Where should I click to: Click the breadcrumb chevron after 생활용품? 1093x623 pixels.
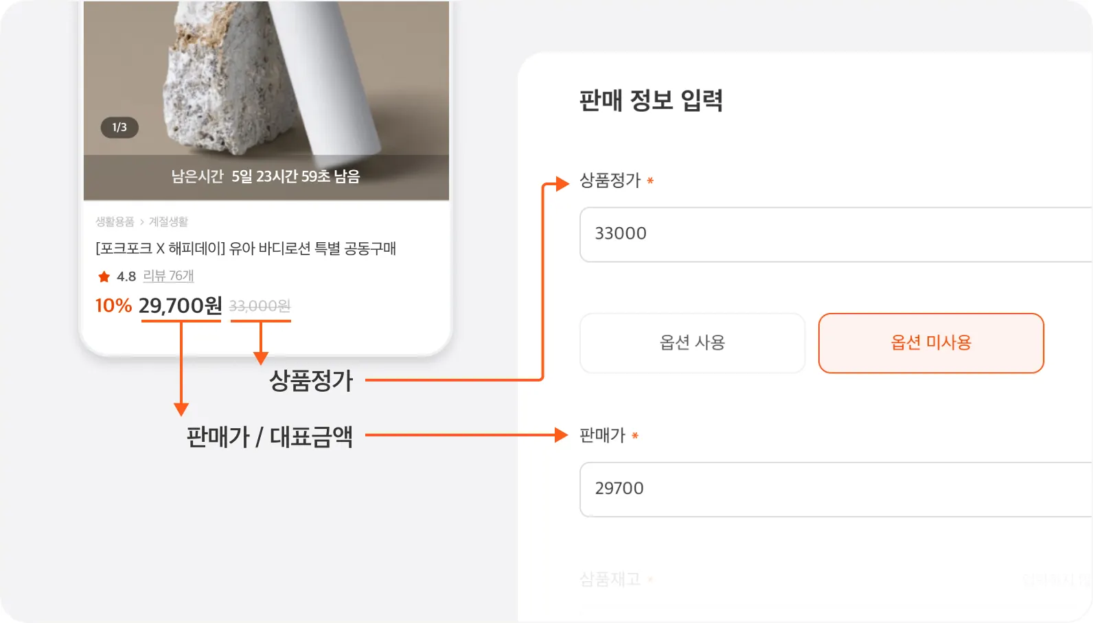pos(142,222)
